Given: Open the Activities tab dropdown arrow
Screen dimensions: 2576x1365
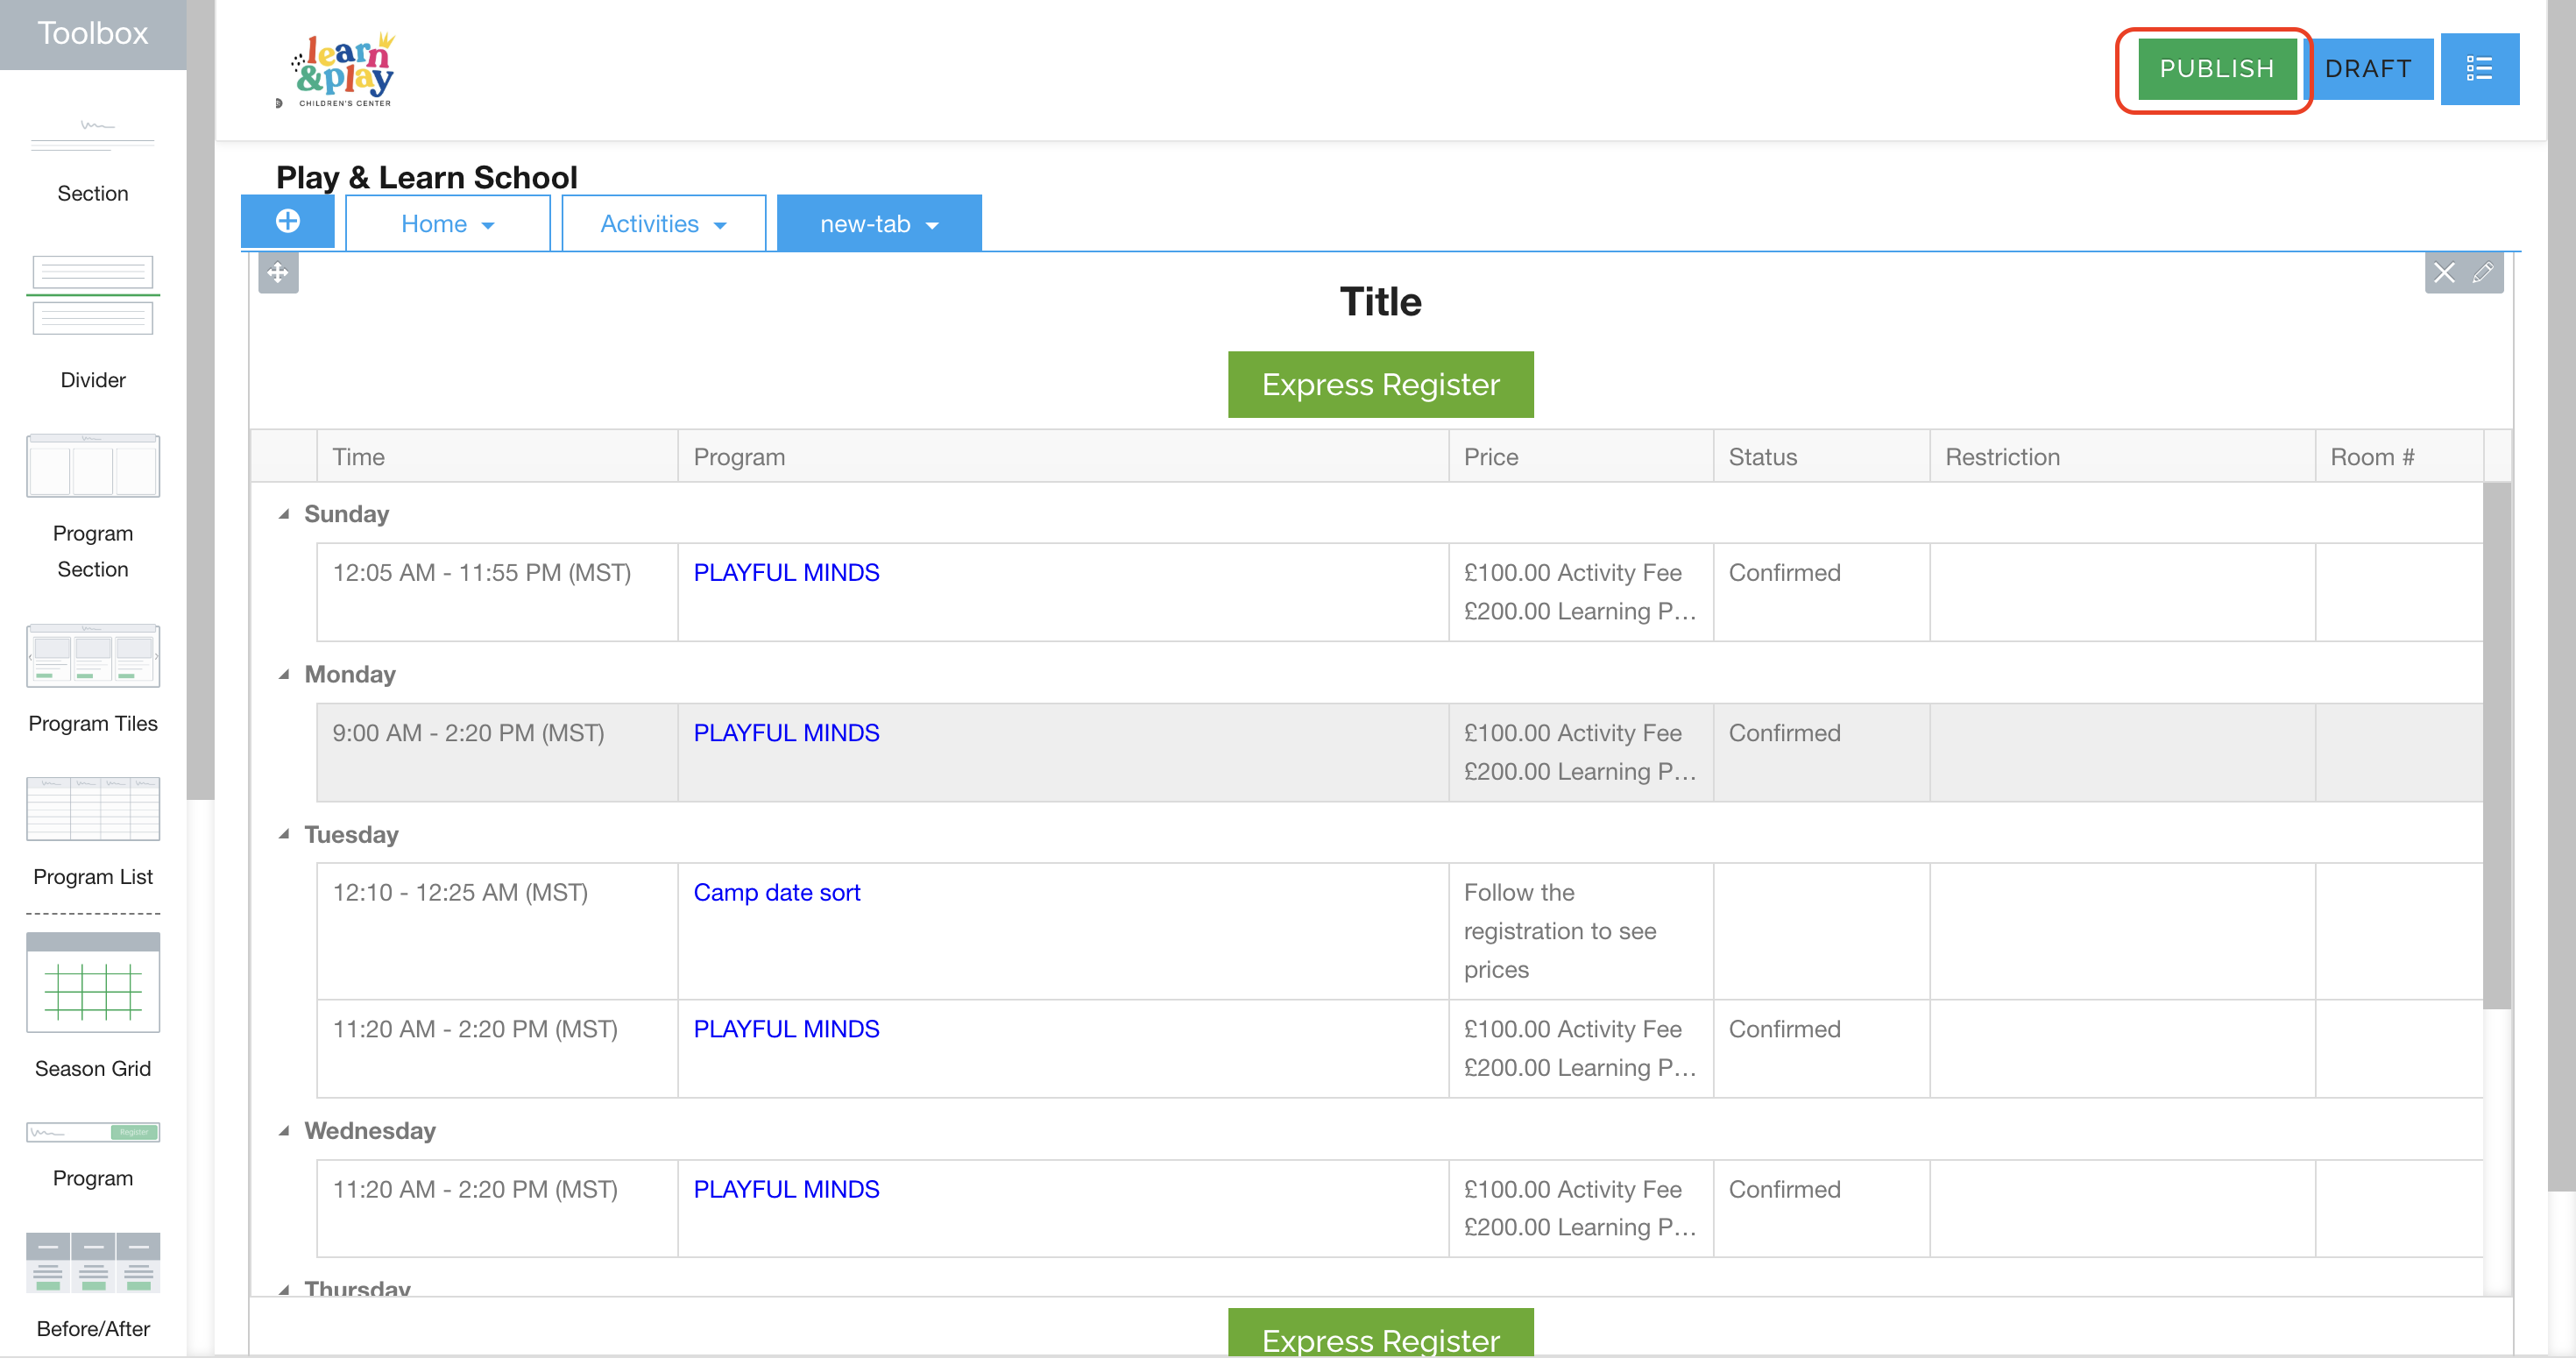Looking at the screenshot, I should point(721,226).
